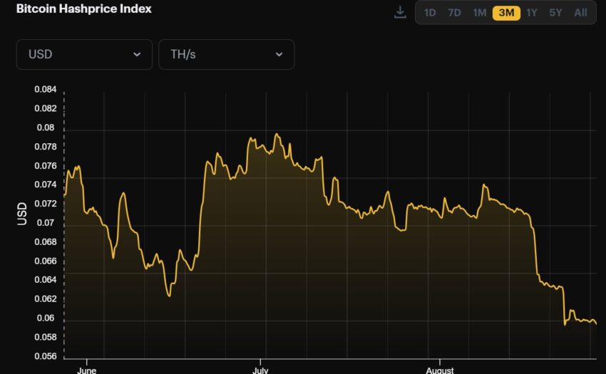Viewport: 606px width, 374px height.
Task: Click the June label on the x-axis
Action: click(86, 370)
